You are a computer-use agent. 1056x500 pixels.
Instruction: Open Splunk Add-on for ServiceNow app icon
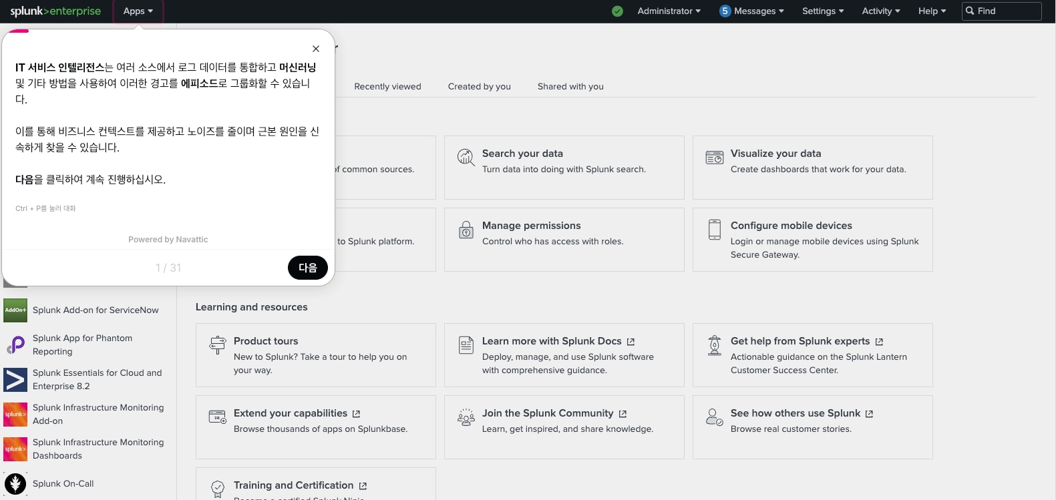tap(15, 310)
